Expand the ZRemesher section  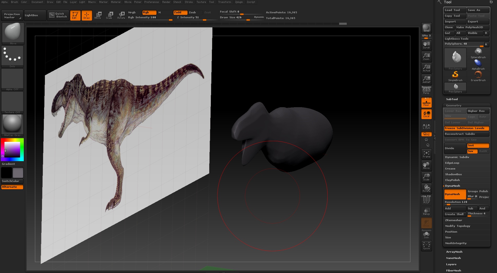[x=453, y=220]
